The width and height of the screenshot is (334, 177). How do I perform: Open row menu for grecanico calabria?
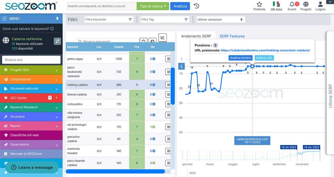click(168, 139)
